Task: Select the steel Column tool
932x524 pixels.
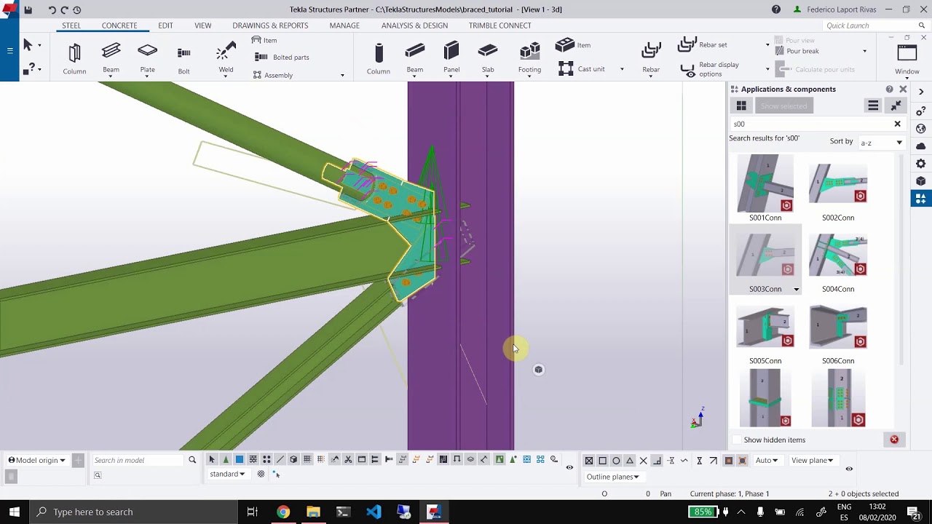Action: click(74, 58)
